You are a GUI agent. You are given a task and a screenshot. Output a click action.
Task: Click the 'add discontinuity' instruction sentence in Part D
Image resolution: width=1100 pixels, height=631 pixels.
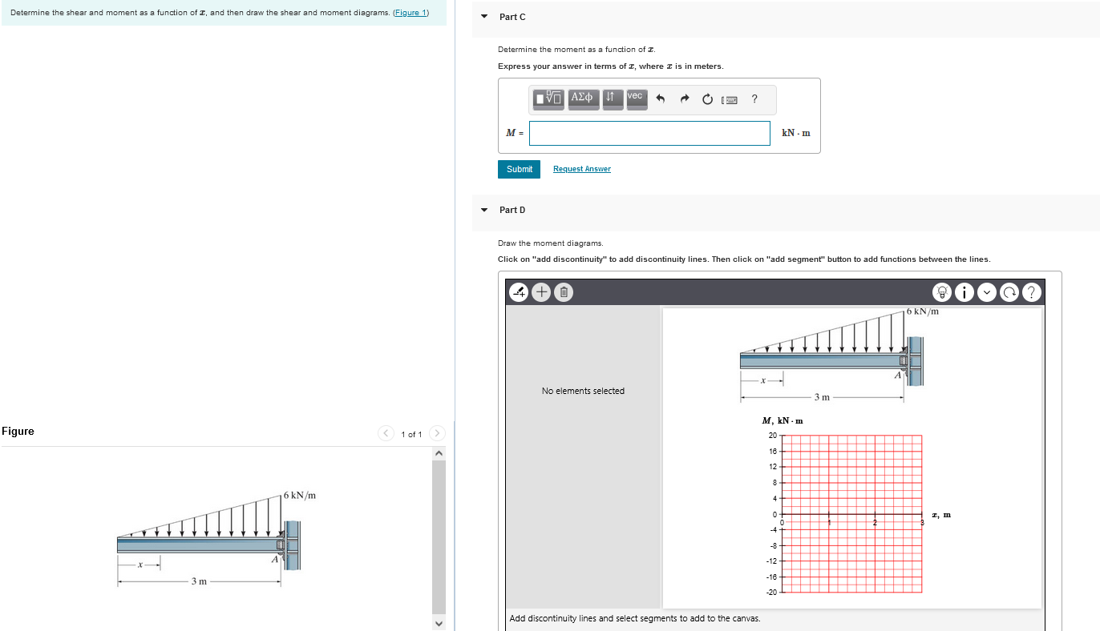click(744, 259)
